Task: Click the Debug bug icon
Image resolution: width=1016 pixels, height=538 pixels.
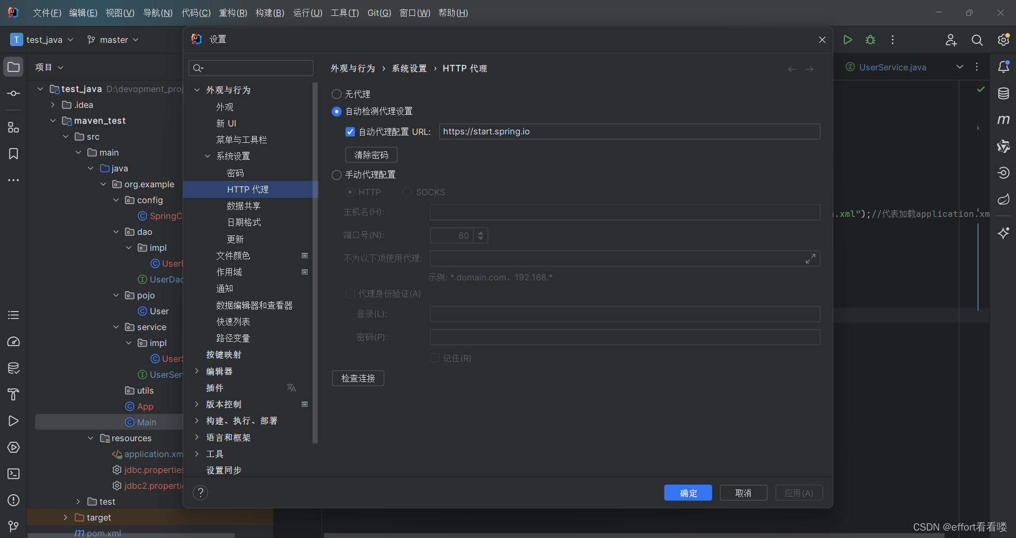Action: [870, 40]
